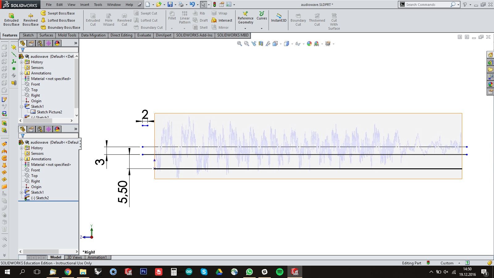Click the Undo icon
494x278 pixels.
point(192,5)
